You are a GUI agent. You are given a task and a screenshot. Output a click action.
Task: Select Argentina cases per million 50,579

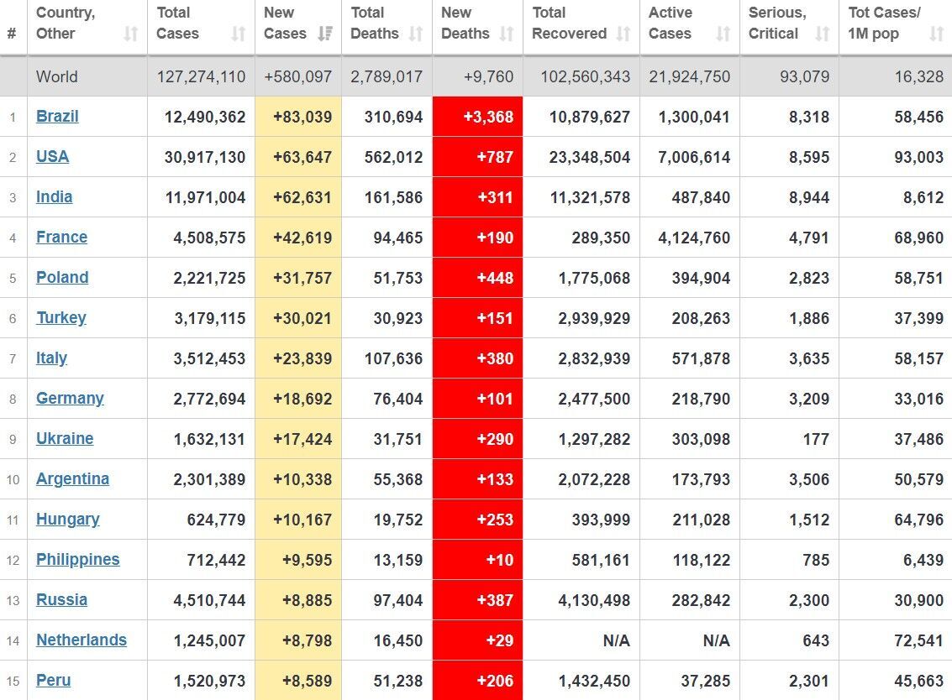[x=918, y=480]
